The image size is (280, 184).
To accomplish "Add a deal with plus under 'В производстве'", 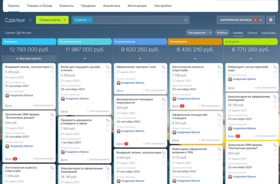I will (140, 59).
